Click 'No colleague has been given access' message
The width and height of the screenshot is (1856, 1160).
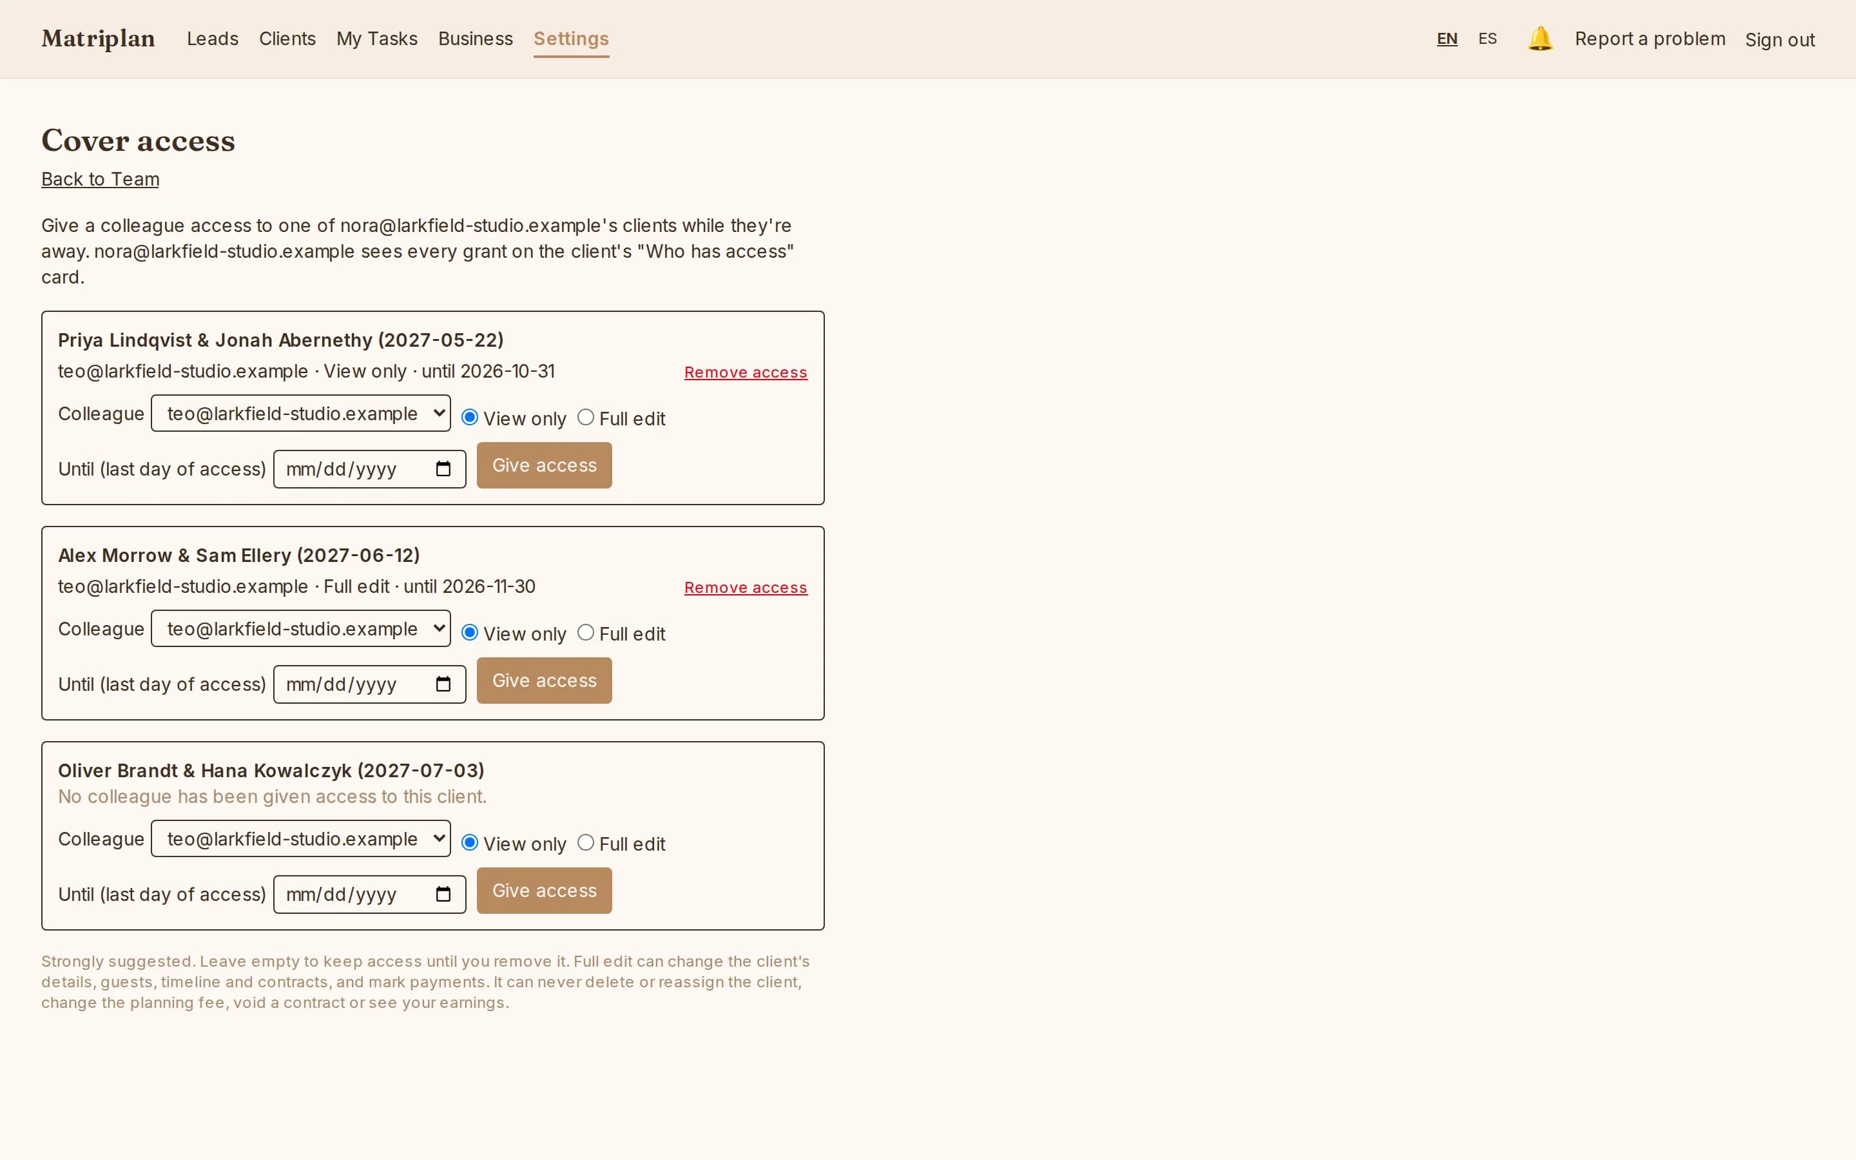point(272,797)
